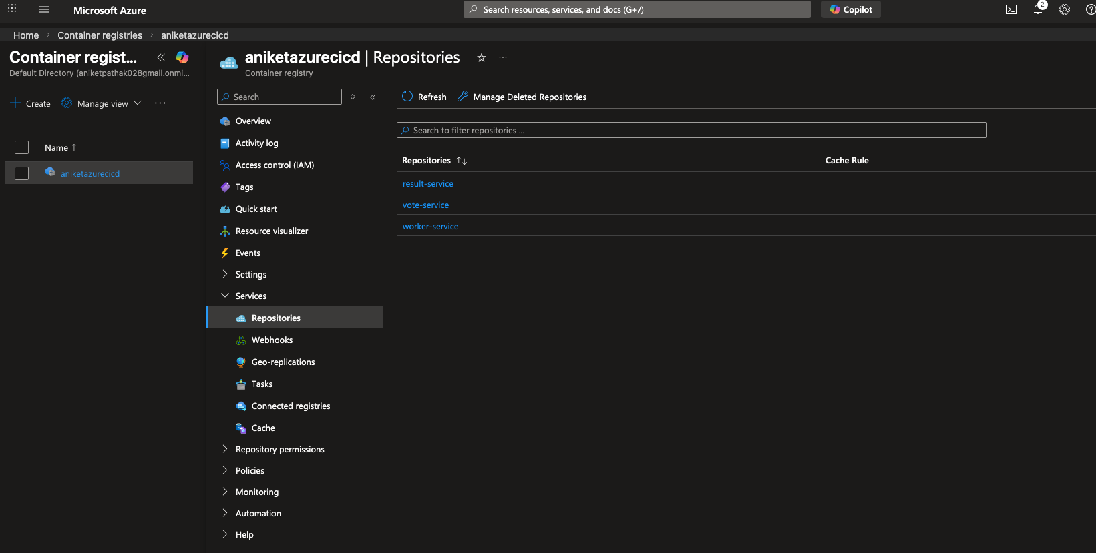Screen dimensions: 1096x553
Task: Open the notifications bell
Action: pyautogui.click(x=1038, y=9)
